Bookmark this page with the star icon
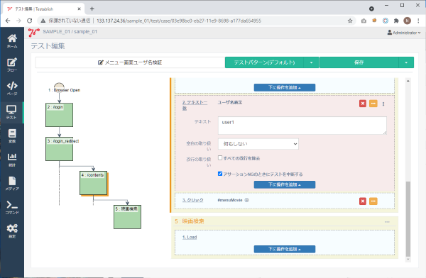Screen dimensions: 426x278 point(350,21)
